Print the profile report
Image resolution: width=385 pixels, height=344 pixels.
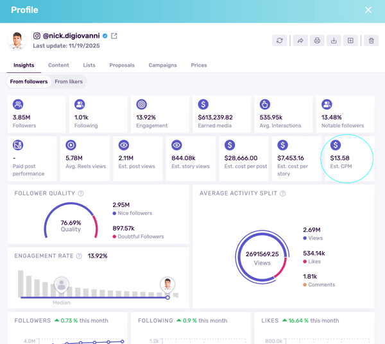317,40
